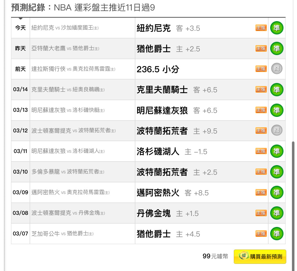
Task: Click the orange 主推 badge in 03/08 row
Action: click(261, 213)
